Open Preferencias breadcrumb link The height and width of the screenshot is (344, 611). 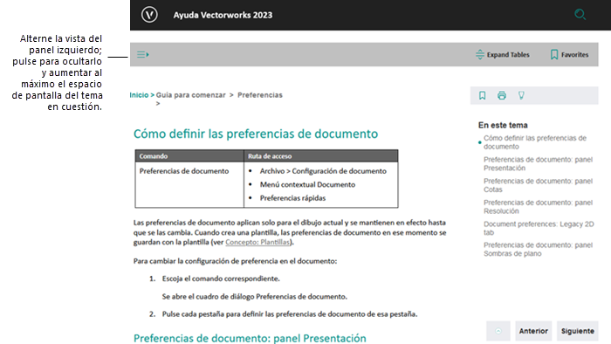click(260, 95)
